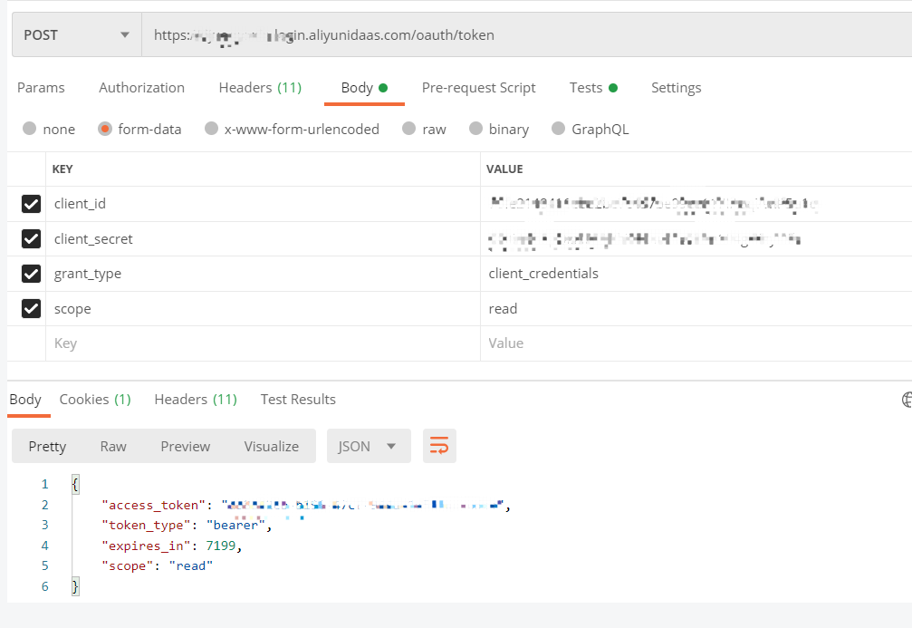Select the Visualize response view
Screen dimensions: 912x628
click(271, 447)
